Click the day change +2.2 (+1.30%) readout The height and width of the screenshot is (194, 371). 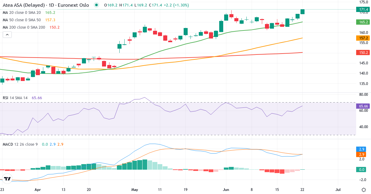[176, 5]
